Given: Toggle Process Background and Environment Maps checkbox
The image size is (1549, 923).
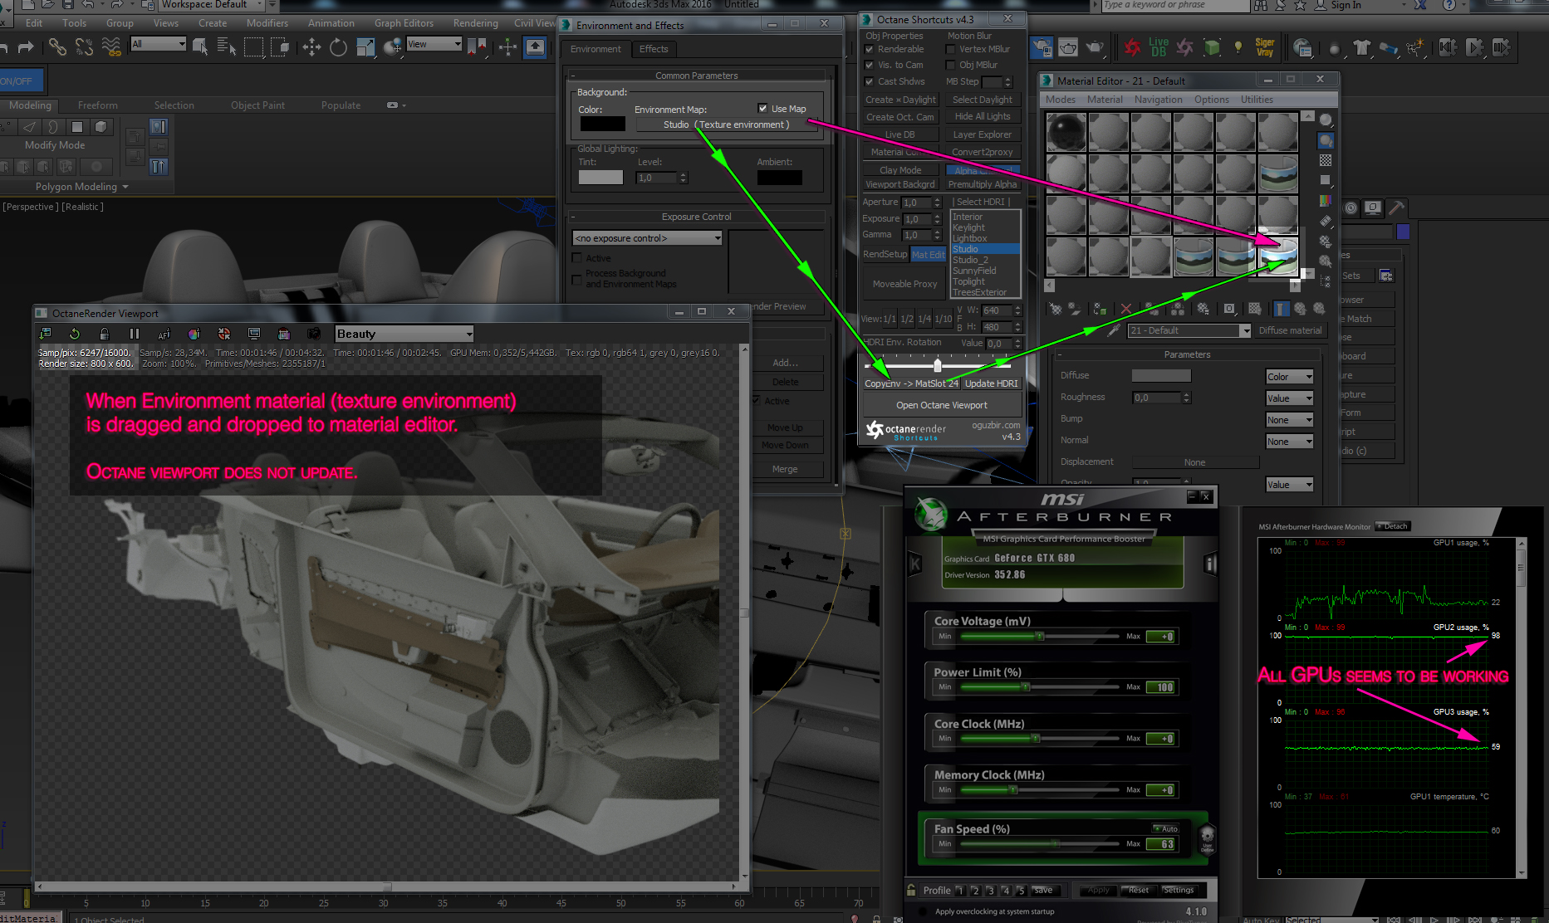Looking at the screenshot, I should tap(577, 279).
